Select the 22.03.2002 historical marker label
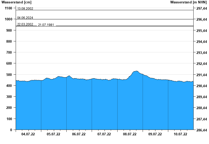This screenshot has width=209, height=144. click(25, 24)
